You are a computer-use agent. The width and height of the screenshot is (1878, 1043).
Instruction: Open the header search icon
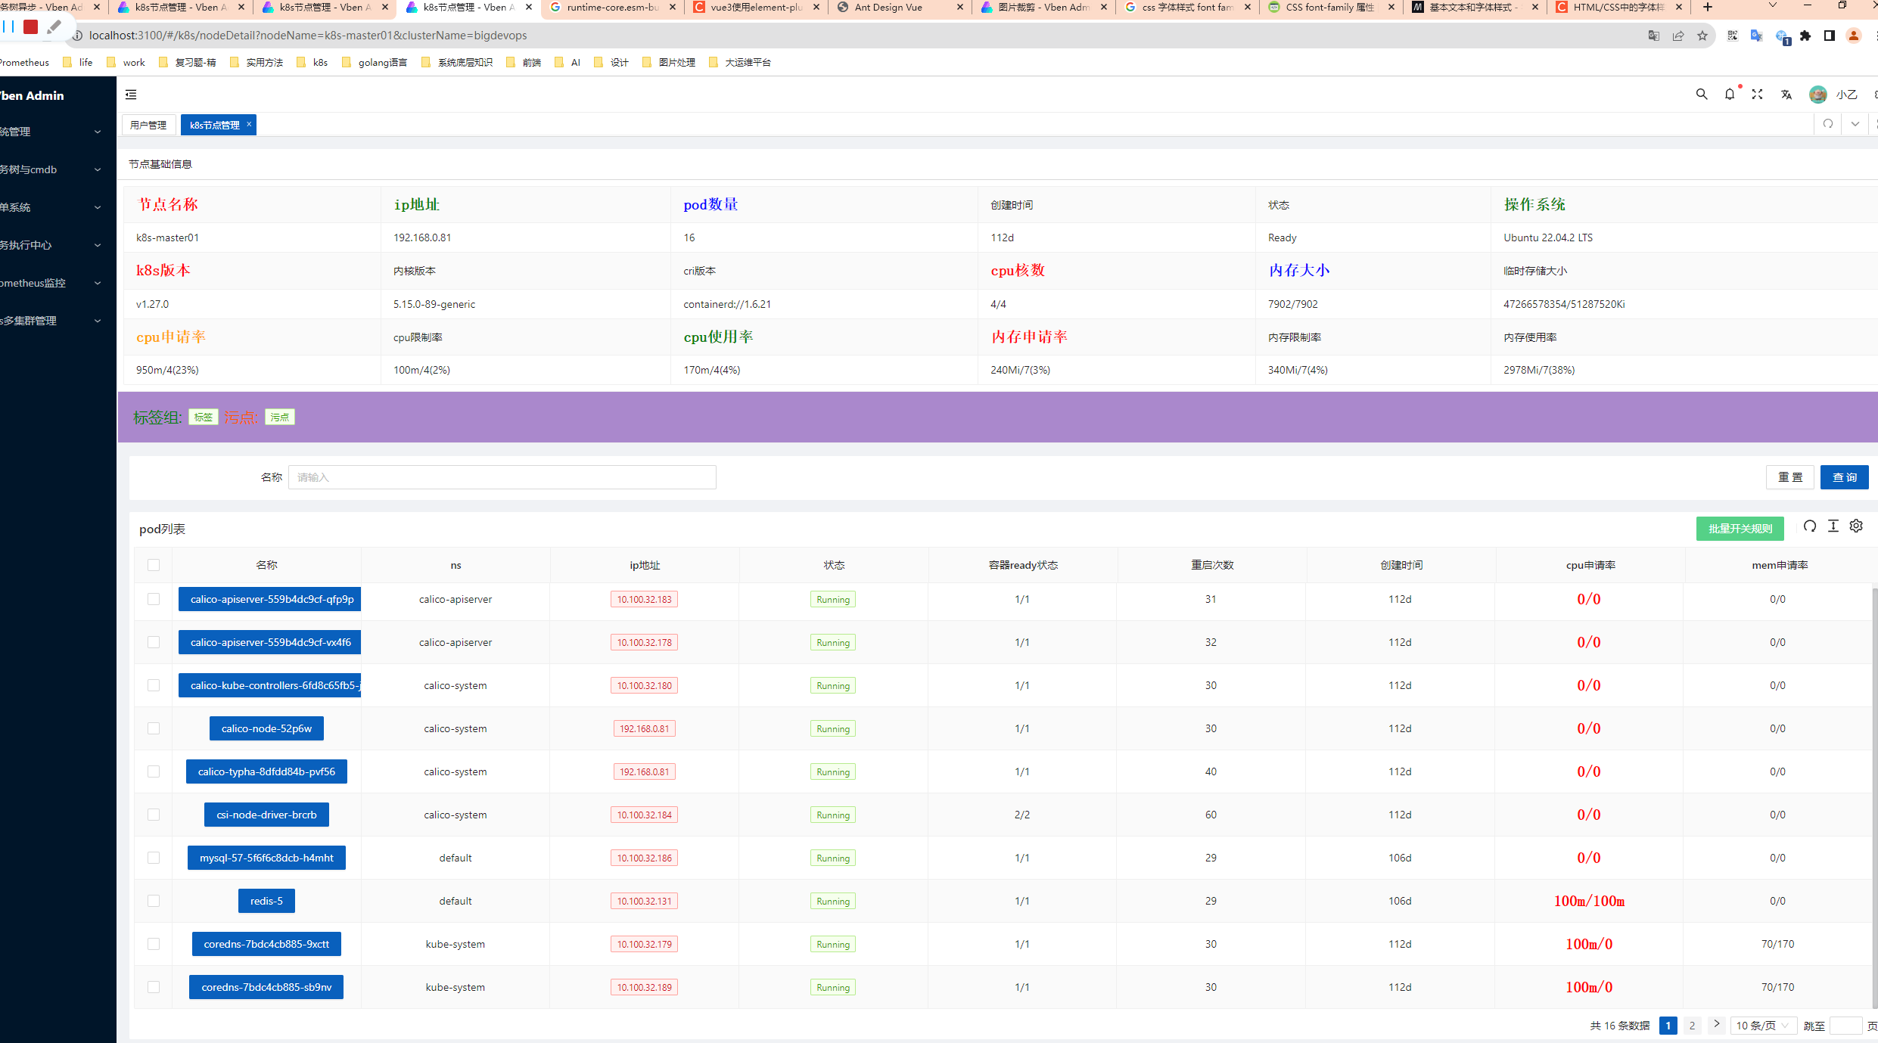coord(1702,95)
